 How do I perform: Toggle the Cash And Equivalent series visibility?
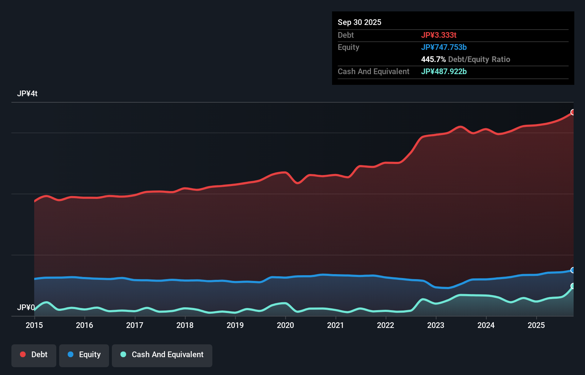pos(162,354)
